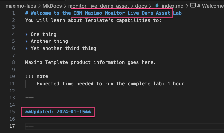
Task: Expand chevron after docs breadcrumb
Action: [150, 6]
